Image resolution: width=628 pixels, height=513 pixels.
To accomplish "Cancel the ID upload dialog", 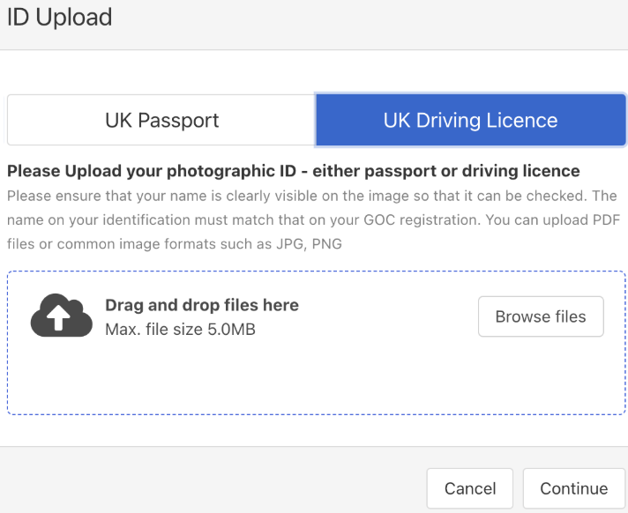I will [x=470, y=488].
